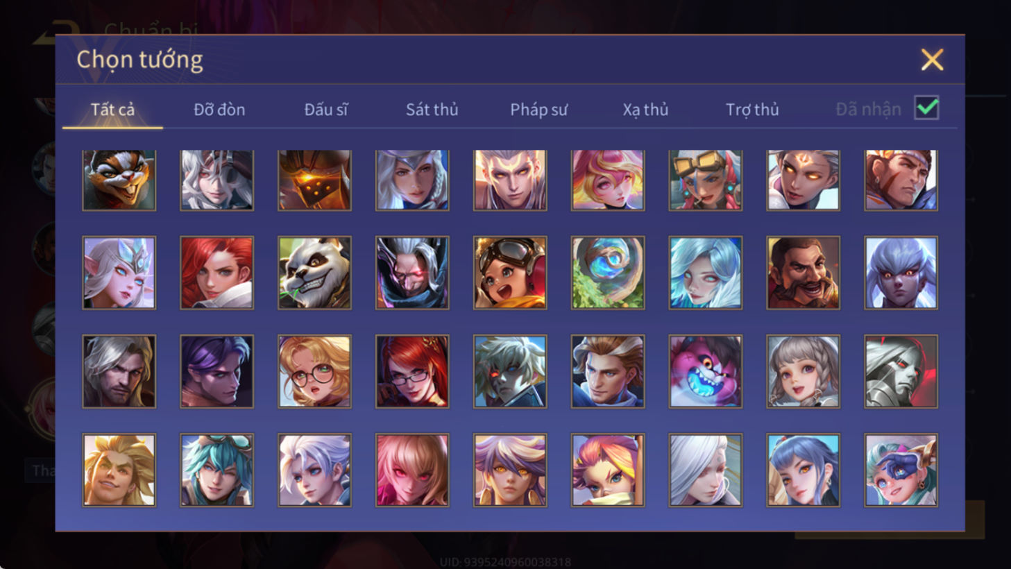Pick the blonde girl with round glasses
This screenshot has width=1011, height=569.
click(x=314, y=371)
